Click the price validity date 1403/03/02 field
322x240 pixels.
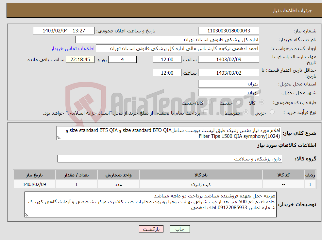[229, 73]
